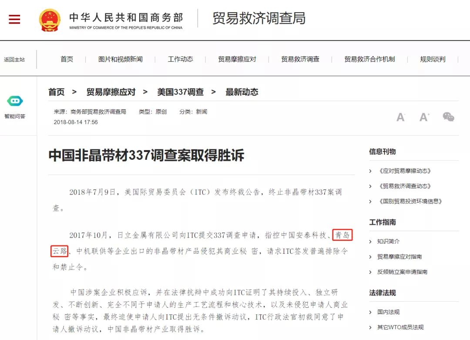470x340 pixels.
Task: Open 《国别贸易投资环境信息》 sidebar link
Action: point(410,201)
